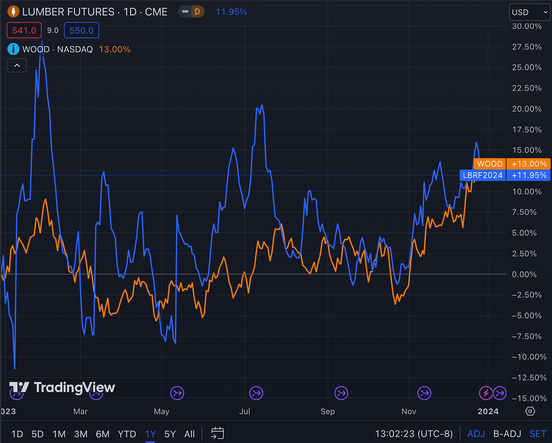Viewport: 552px width, 443px height.
Task: Select the All time range
Action: click(x=190, y=434)
